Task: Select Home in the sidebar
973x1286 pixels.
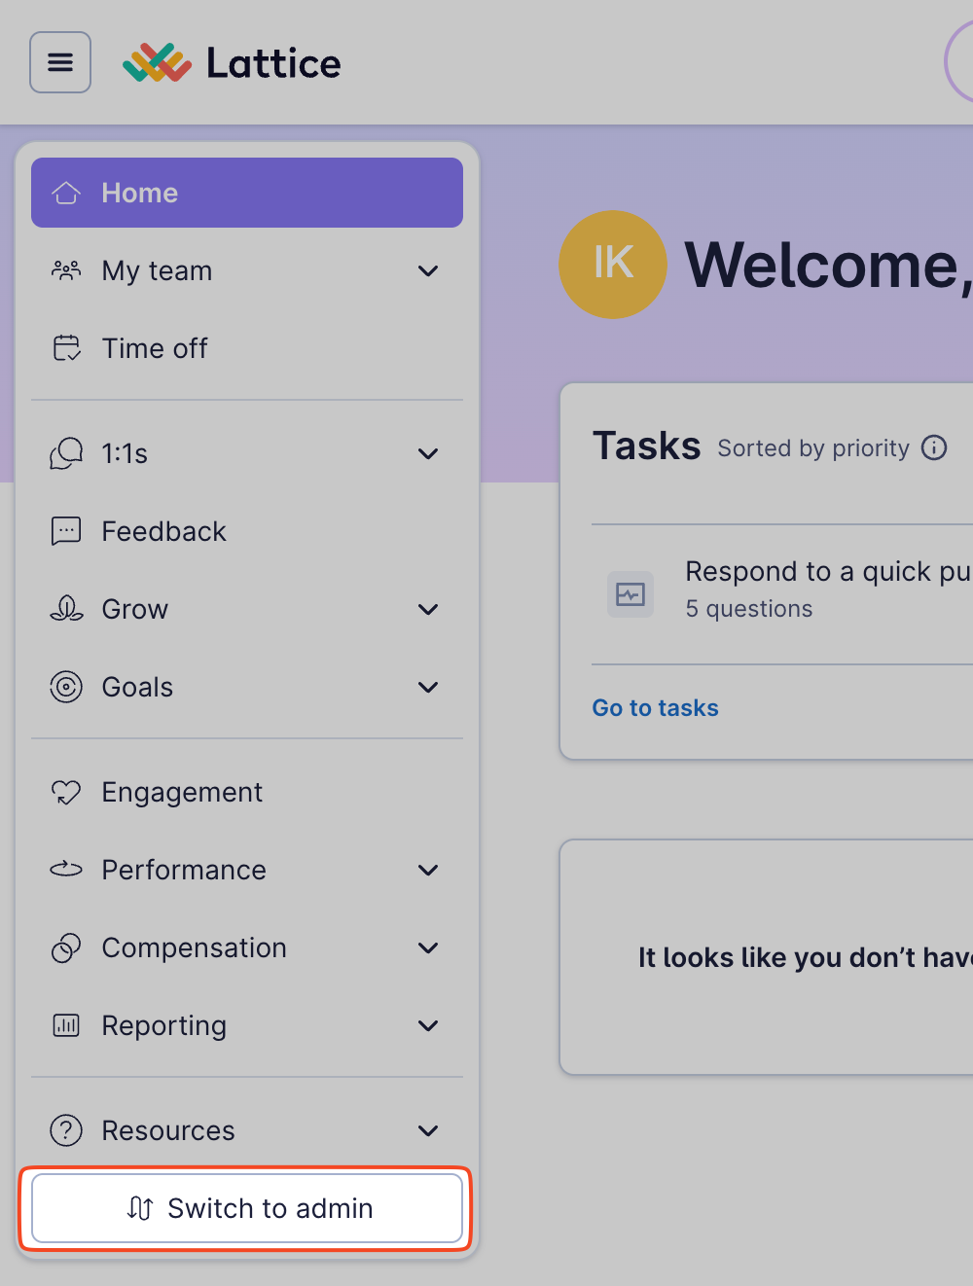Action: click(247, 193)
